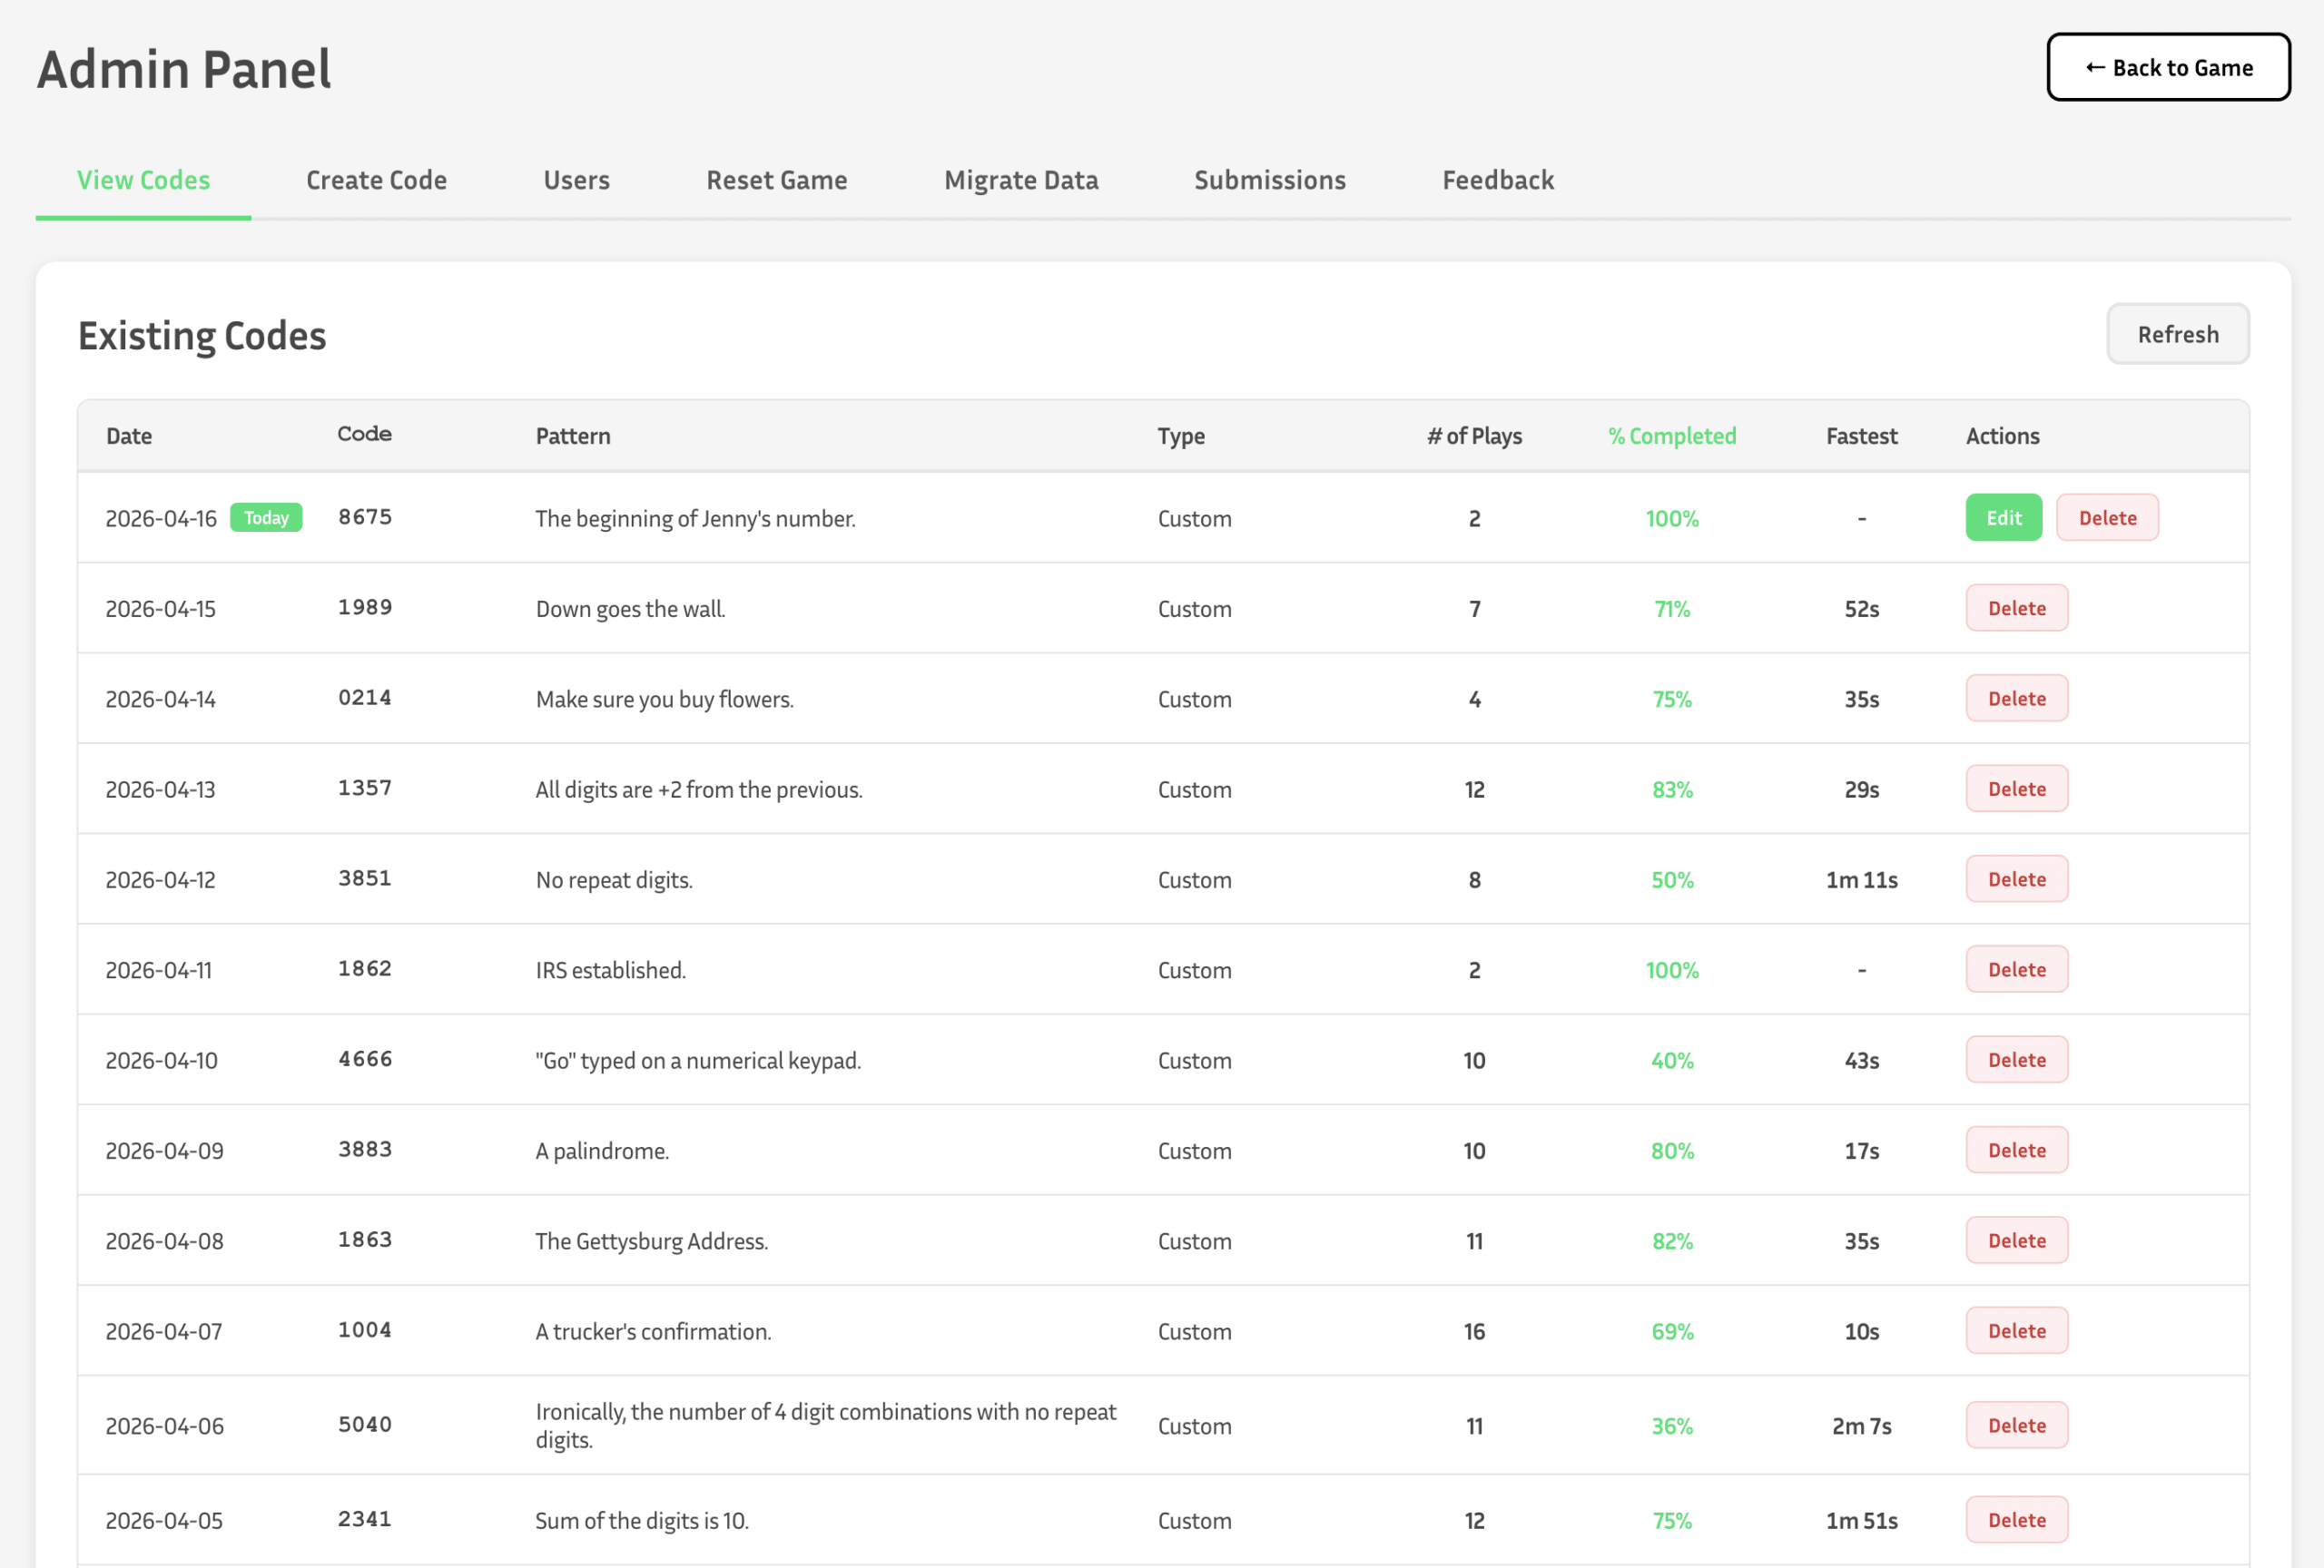Delete the Gettysburg Address code 1863
The width and height of the screenshot is (2324, 1568).
coord(2016,1240)
